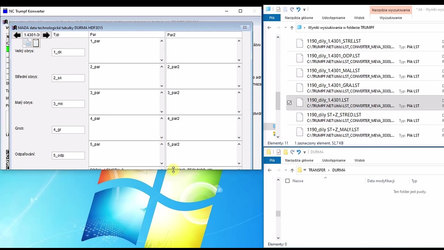
Task: Click the Střední obrys field containing 2_sk
Action: 68,78
